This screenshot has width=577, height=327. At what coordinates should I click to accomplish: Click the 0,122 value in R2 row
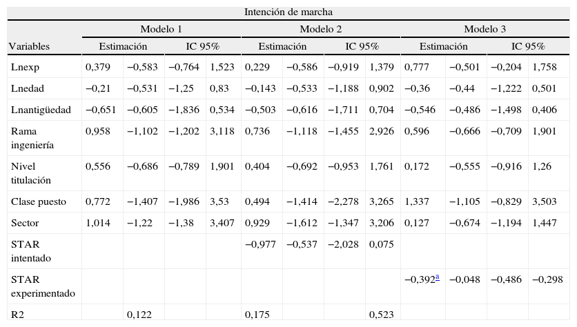coord(139,314)
